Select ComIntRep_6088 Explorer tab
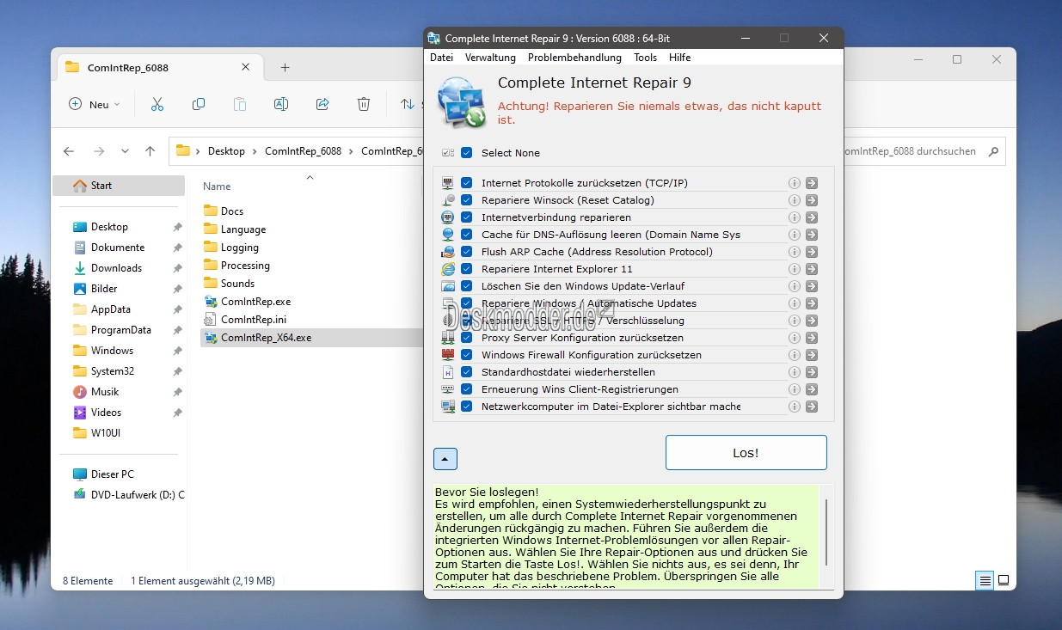The image size is (1062, 630). coord(159,68)
